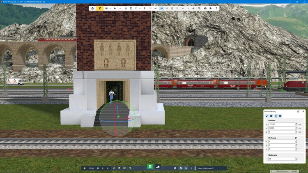
Task: Paste from the clipboard
Action: click(136, 8)
